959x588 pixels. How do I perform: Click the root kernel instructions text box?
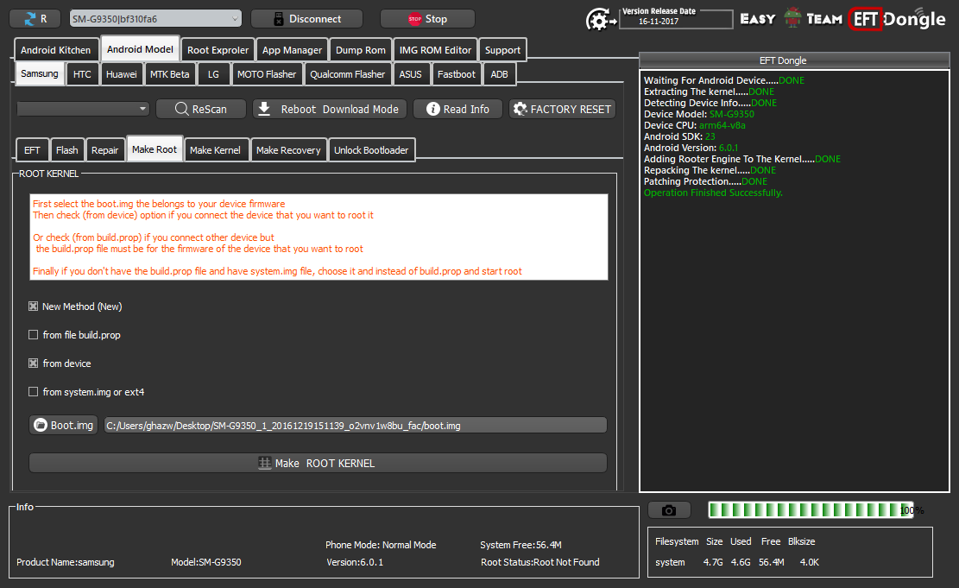[x=318, y=237]
